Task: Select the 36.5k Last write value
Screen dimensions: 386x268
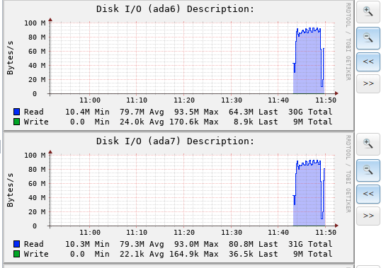Action: point(253,255)
